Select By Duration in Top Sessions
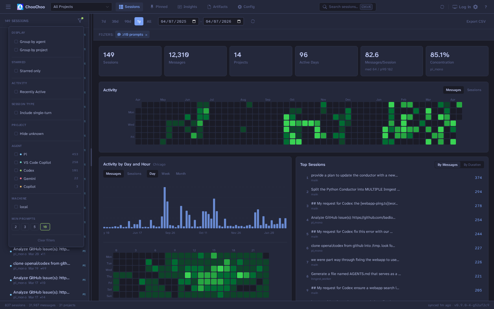This screenshot has width=494, height=309. click(472, 164)
